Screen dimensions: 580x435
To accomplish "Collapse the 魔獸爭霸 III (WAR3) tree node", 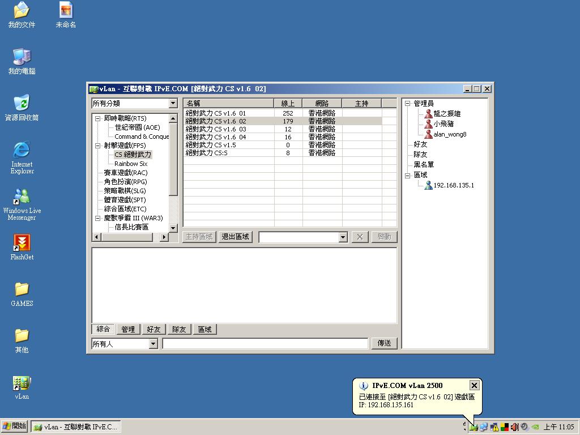I will pyautogui.click(x=97, y=218).
